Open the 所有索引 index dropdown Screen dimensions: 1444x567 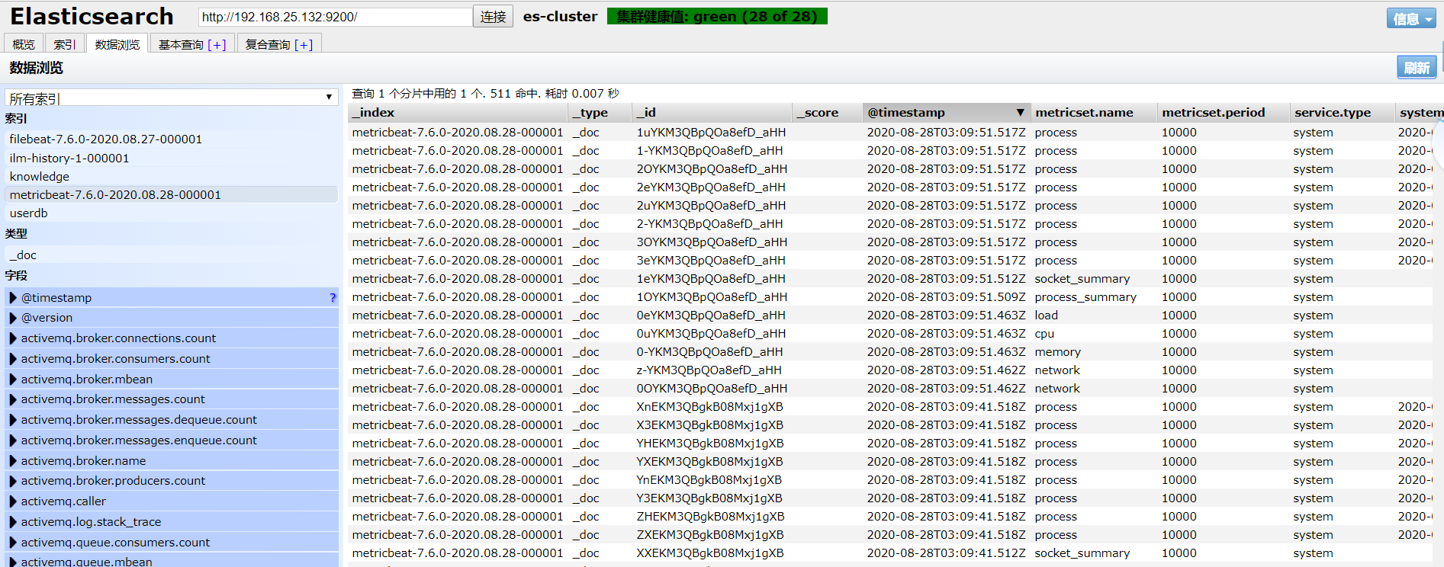[172, 98]
